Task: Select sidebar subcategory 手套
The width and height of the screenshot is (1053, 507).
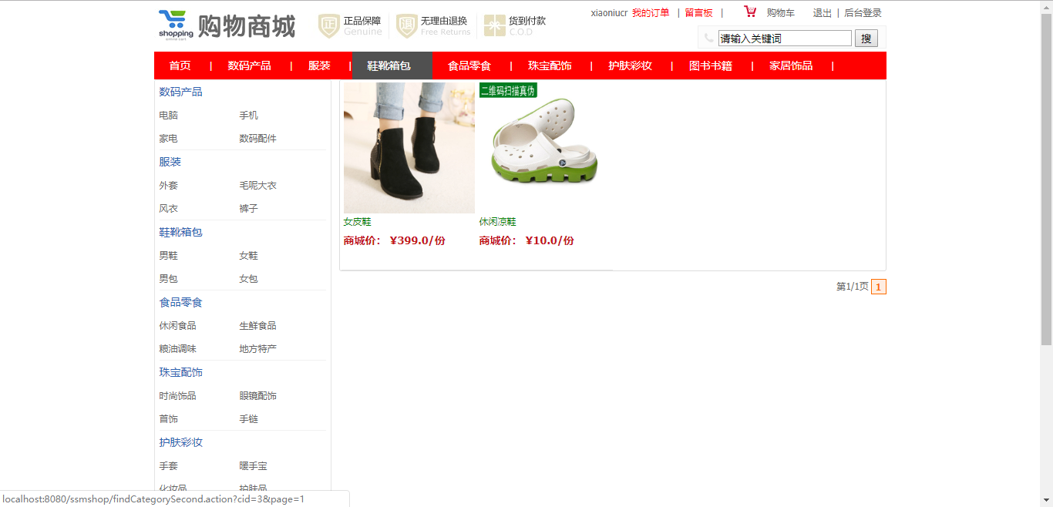Action: [x=168, y=466]
